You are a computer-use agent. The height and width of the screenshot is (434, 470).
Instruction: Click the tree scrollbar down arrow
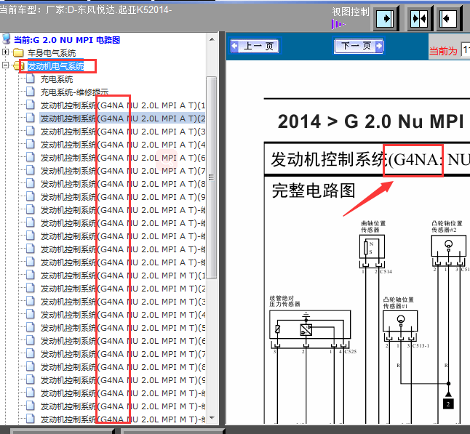click(x=212, y=418)
